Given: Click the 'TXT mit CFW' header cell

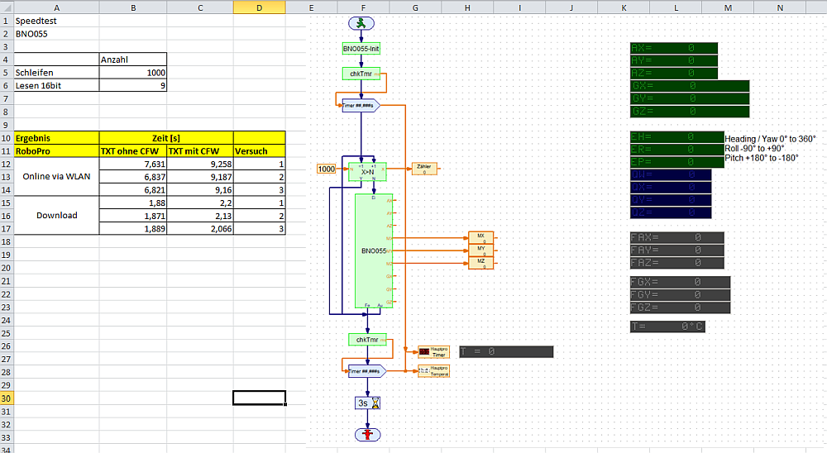Looking at the screenshot, I should click(x=199, y=151).
